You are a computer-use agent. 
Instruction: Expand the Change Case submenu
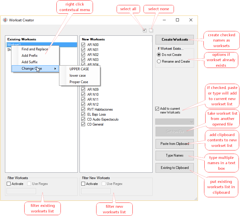35,68
